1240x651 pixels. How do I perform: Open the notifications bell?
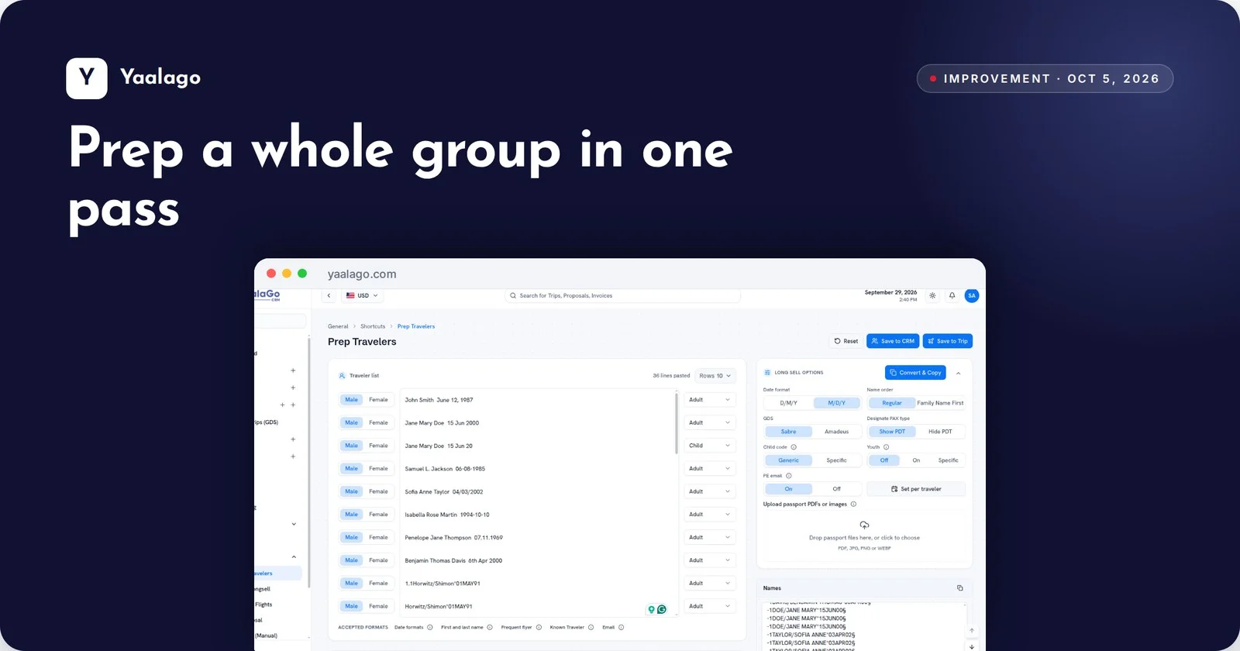click(x=952, y=295)
